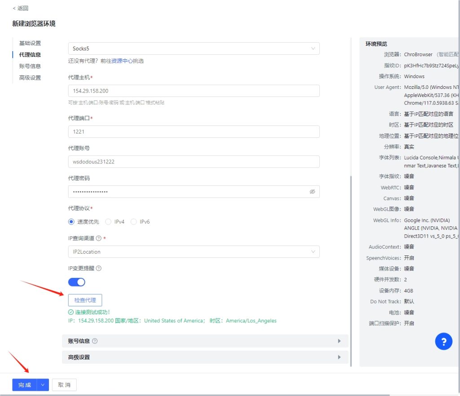Click the 检查代理 button
This screenshot has height=396, width=460.
click(x=85, y=300)
